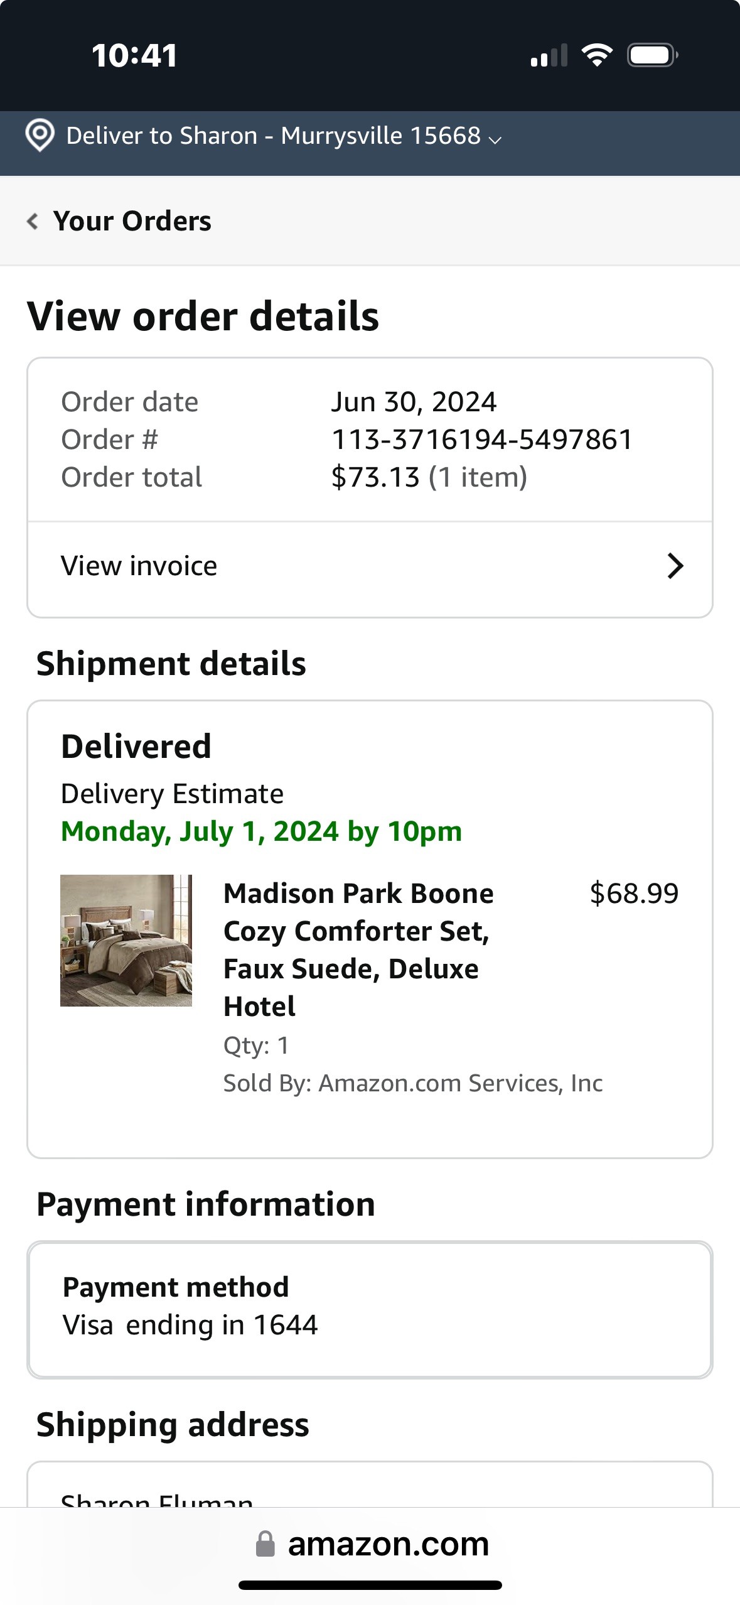Screen dimensions: 740x1605
Task: Tap the Delivered status heading
Action: pyautogui.click(x=136, y=746)
